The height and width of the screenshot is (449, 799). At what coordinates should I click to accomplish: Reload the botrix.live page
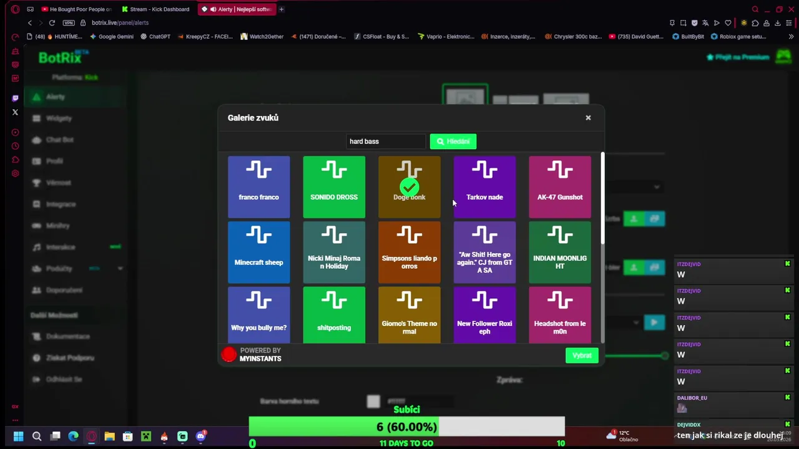coord(52,23)
